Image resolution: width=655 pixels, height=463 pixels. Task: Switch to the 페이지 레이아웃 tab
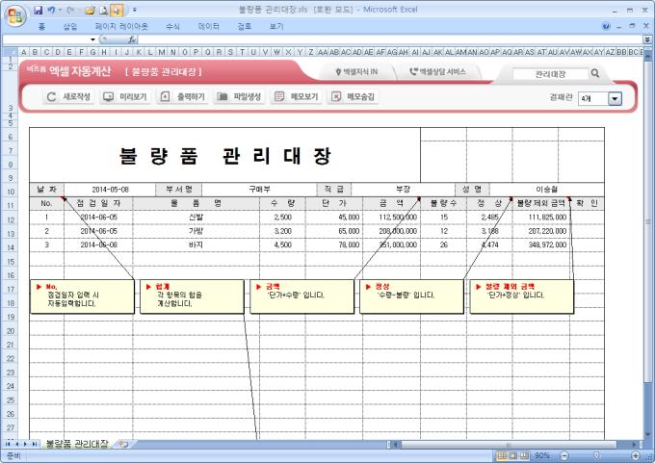coord(121,26)
